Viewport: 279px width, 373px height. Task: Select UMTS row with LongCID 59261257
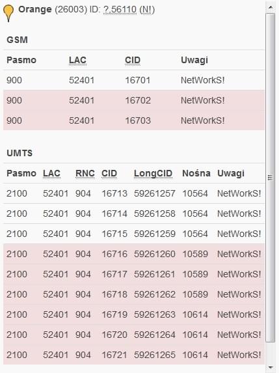[x=134, y=193]
